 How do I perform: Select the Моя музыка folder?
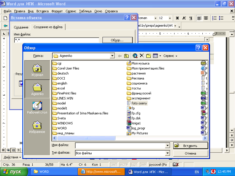(138, 63)
